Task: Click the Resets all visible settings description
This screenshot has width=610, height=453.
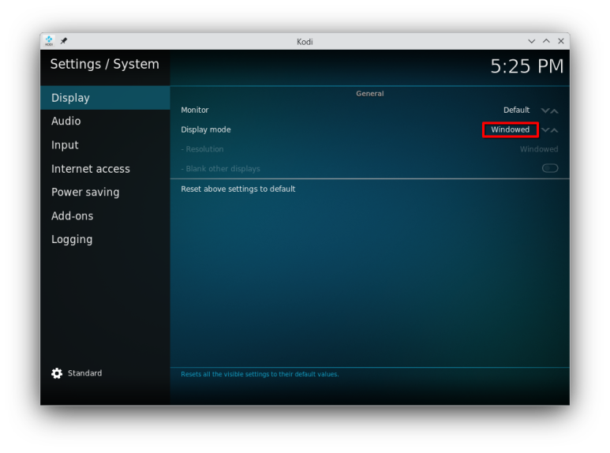Action: tap(260, 374)
